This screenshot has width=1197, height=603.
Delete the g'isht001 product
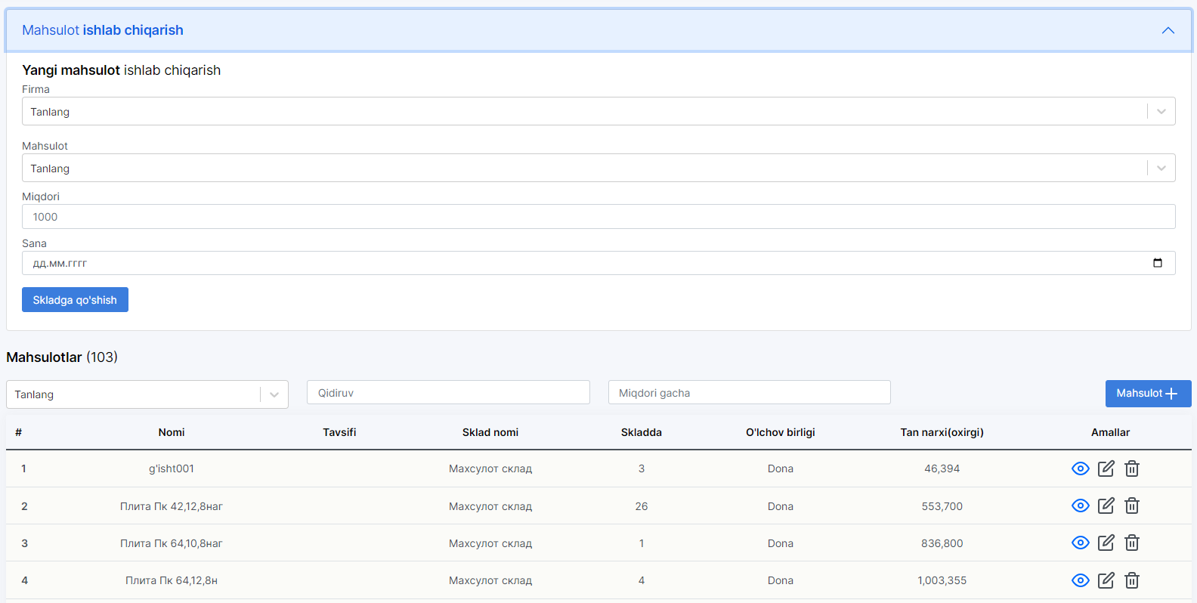tap(1132, 468)
